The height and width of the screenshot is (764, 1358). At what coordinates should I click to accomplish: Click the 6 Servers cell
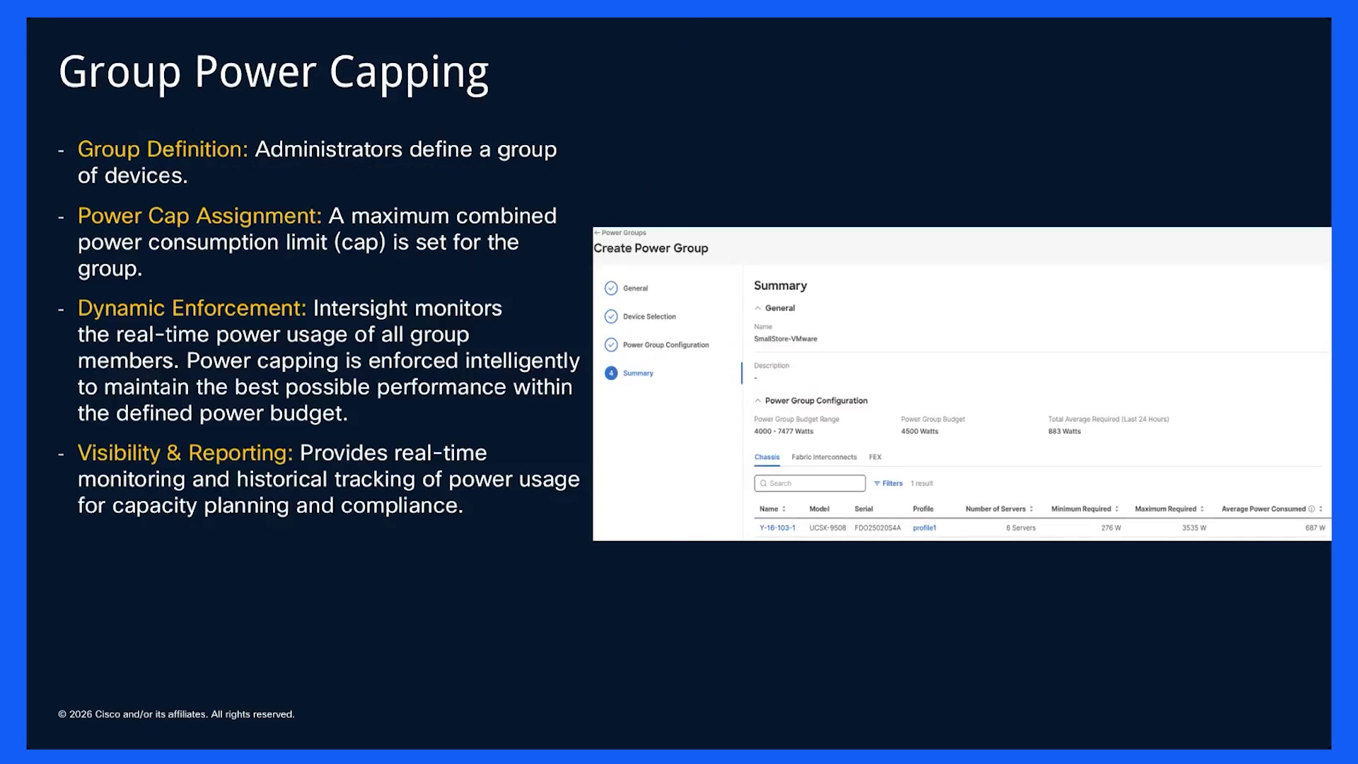pyautogui.click(x=1021, y=528)
